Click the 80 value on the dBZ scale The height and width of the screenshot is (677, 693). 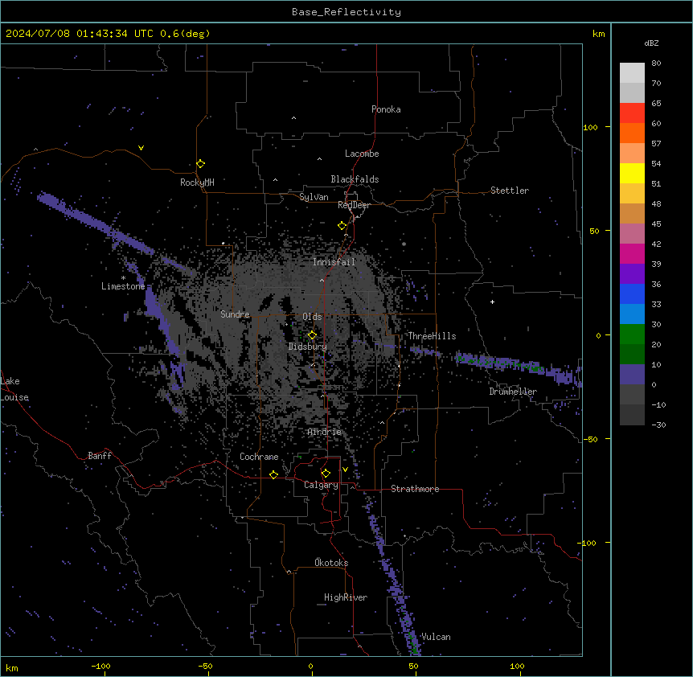(656, 64)
